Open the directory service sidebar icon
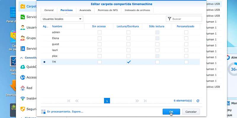This screenshot has height=118, width=237. coord(23,49)
